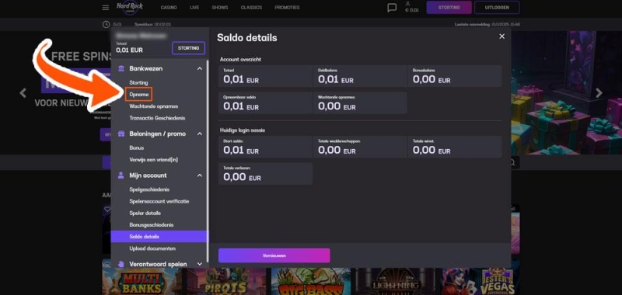Click the Vernieuwen gradient button

(274, 255)
